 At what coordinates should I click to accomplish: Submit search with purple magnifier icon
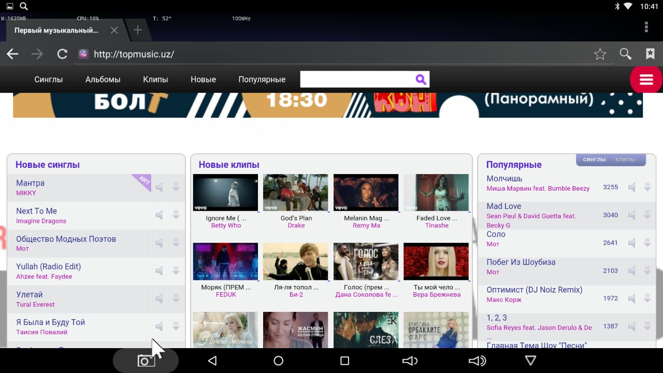(421, 79)
